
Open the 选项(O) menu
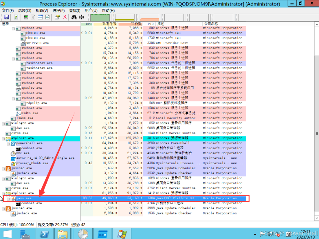pos(25,11)
